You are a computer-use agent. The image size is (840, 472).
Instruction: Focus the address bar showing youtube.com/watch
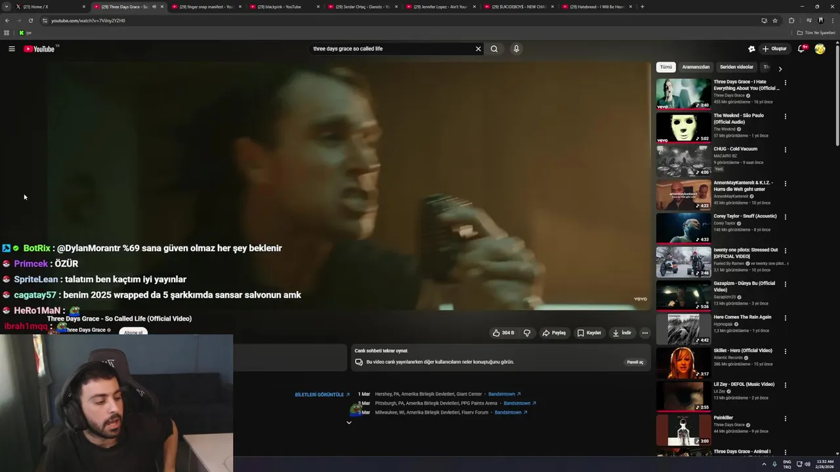pyautogui.click(x=394, y=20)
